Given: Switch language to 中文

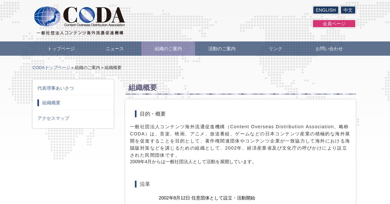Looking at the screenshot, I should click(348, 10).
